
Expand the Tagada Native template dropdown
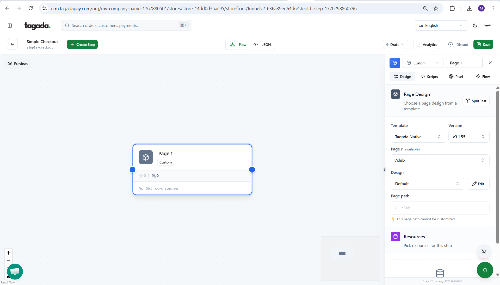(x=418, y=137)
